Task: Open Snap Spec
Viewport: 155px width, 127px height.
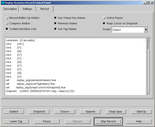Action: click(116, 111)
